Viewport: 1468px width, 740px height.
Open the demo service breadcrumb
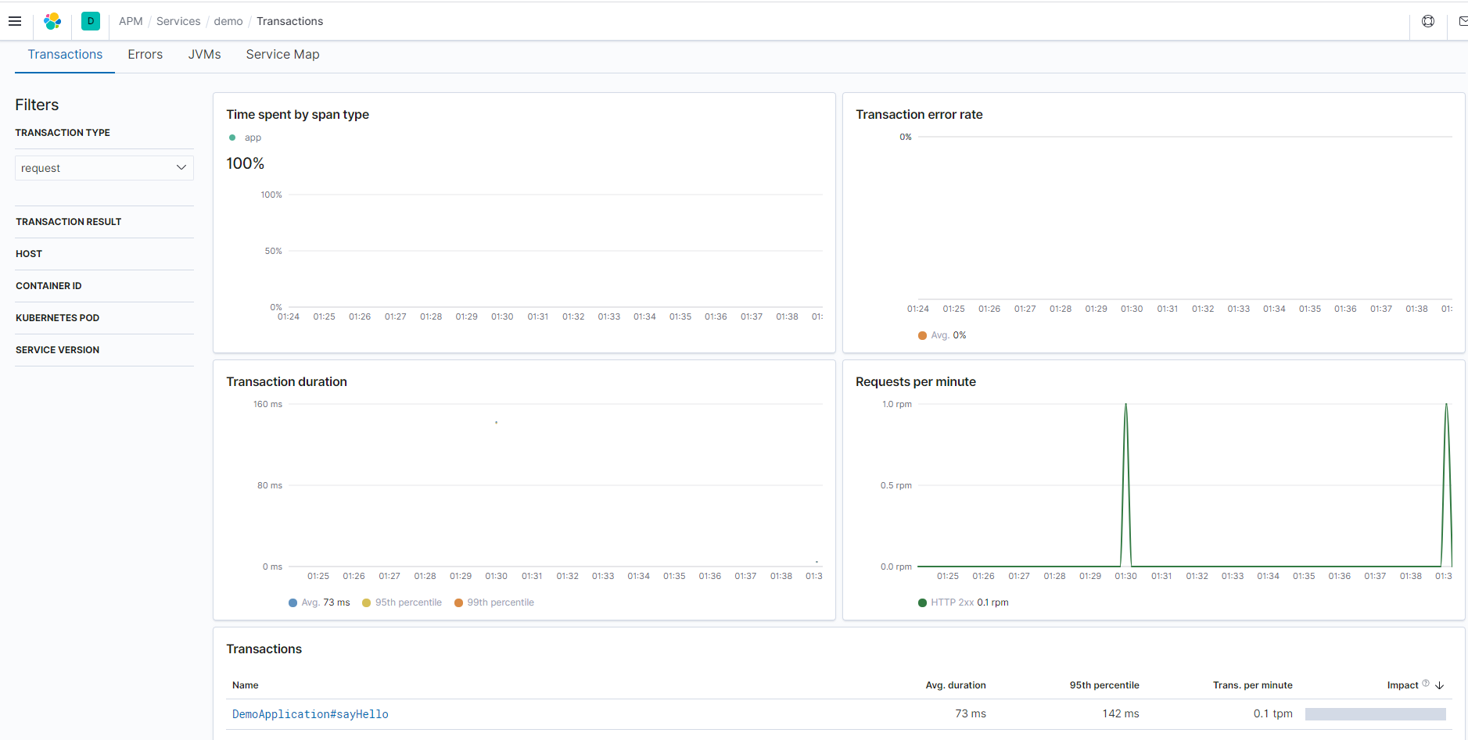tap(228, 21)
